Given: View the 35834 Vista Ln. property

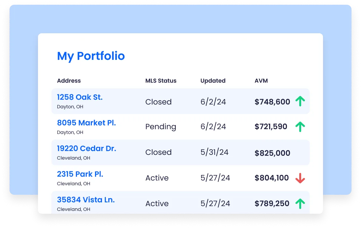Looking at the screenshot, I should (86, 199).
